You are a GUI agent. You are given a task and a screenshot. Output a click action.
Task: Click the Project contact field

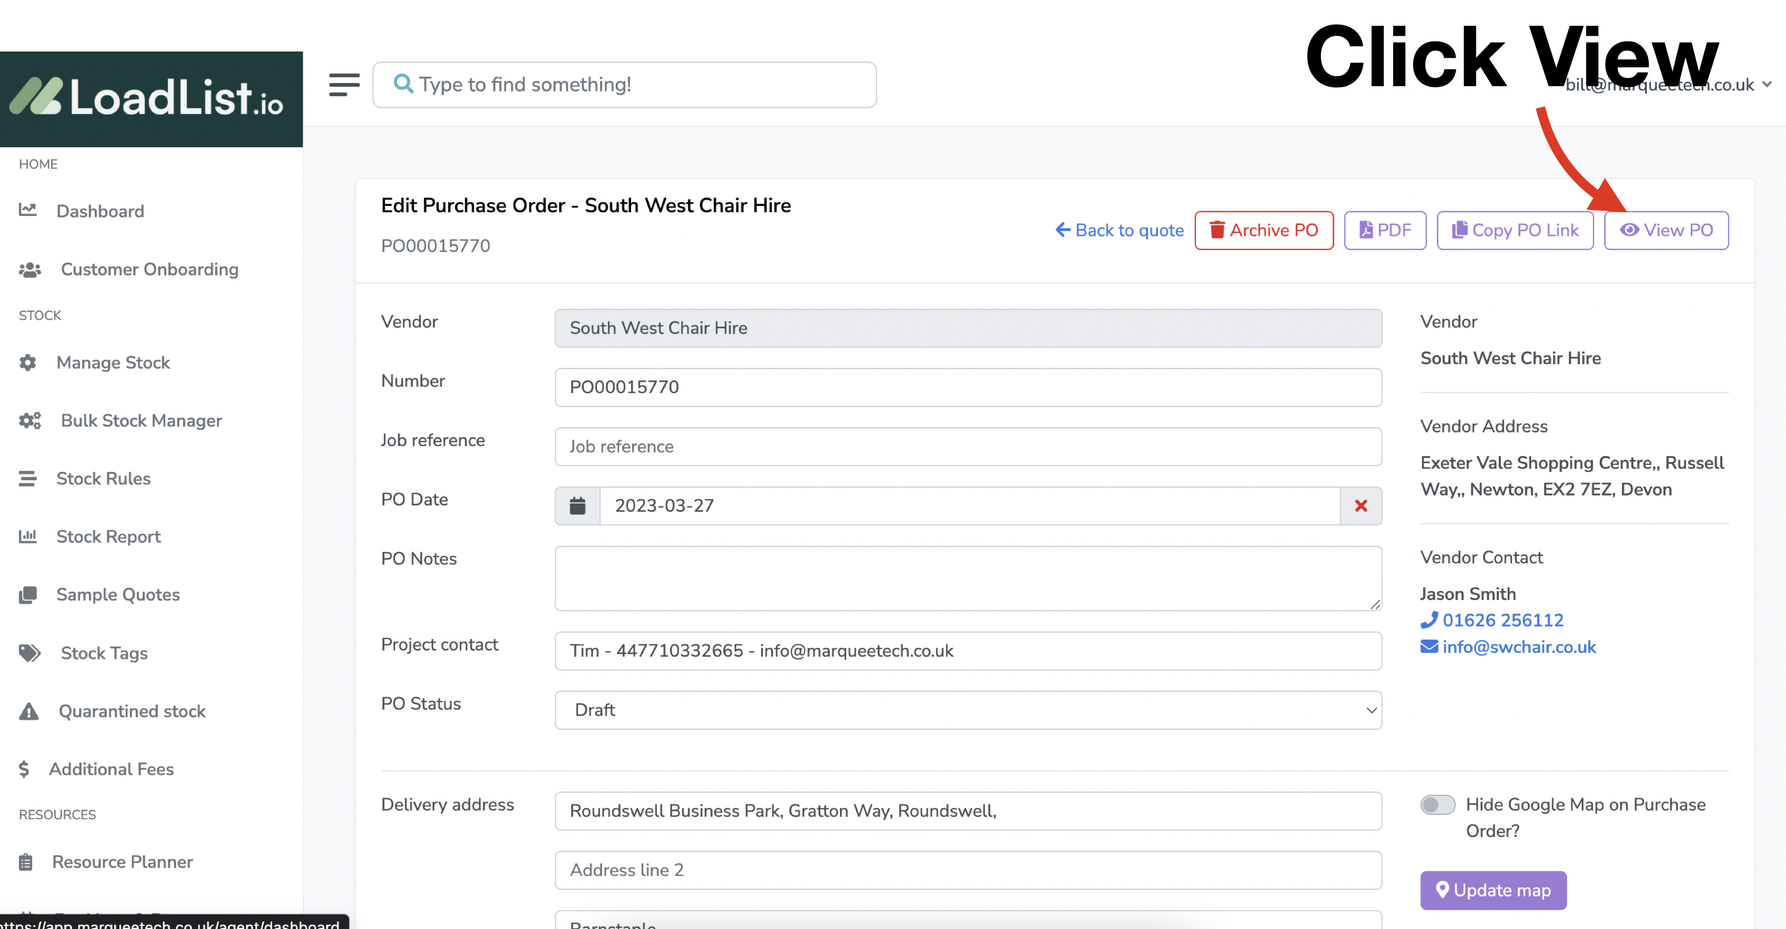click(968, 651)
